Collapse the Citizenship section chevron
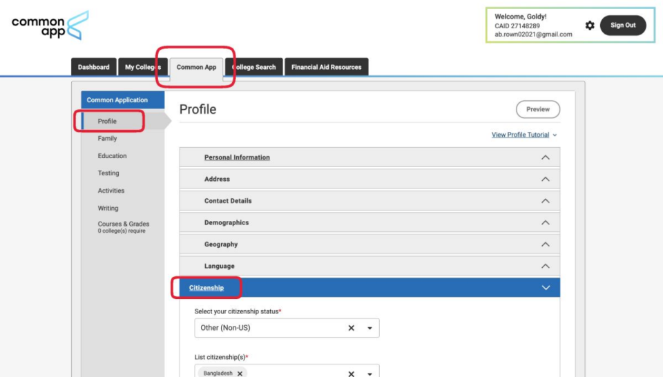 546,288
